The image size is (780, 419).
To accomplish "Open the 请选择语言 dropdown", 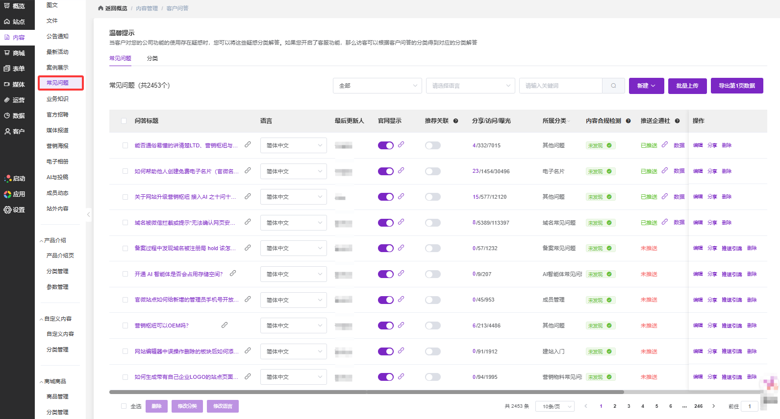I will [470, 86].
